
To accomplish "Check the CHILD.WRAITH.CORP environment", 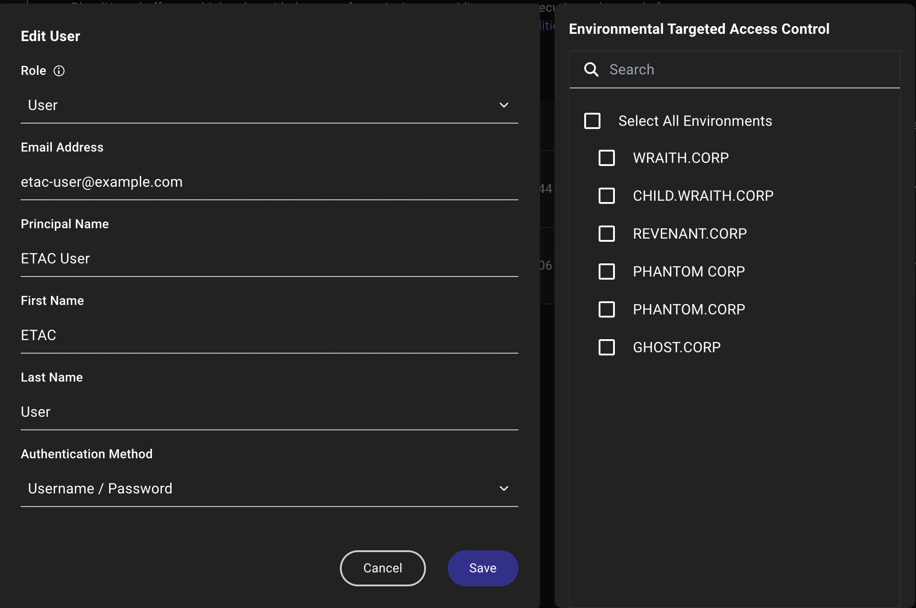I will click(607, 196).
